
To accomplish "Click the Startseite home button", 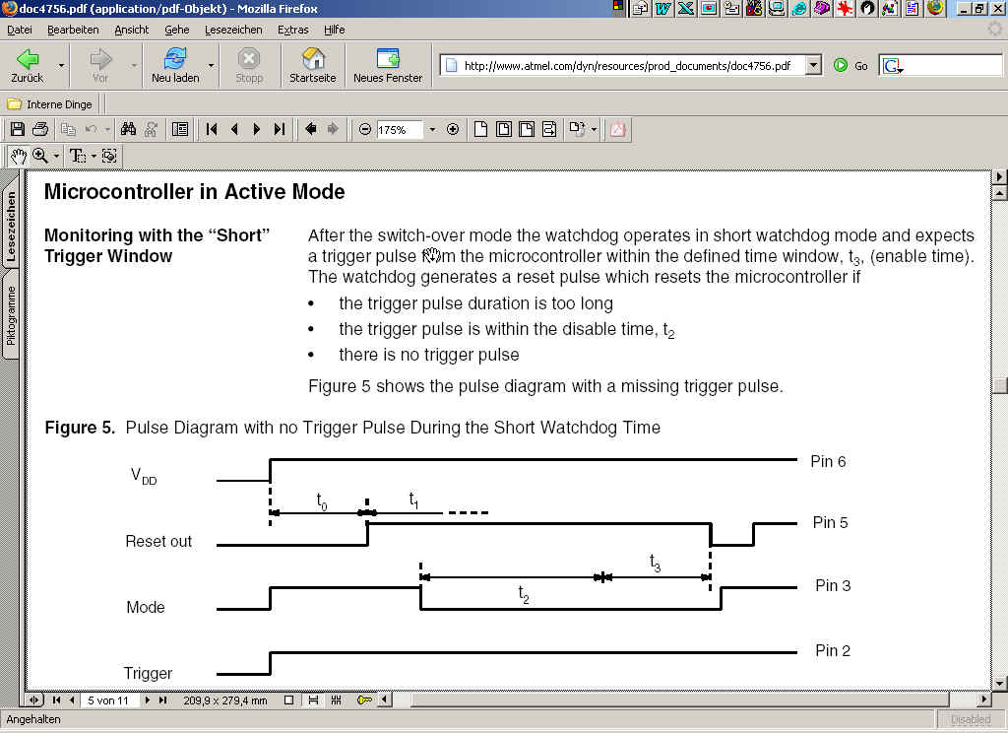I will 312,65.
